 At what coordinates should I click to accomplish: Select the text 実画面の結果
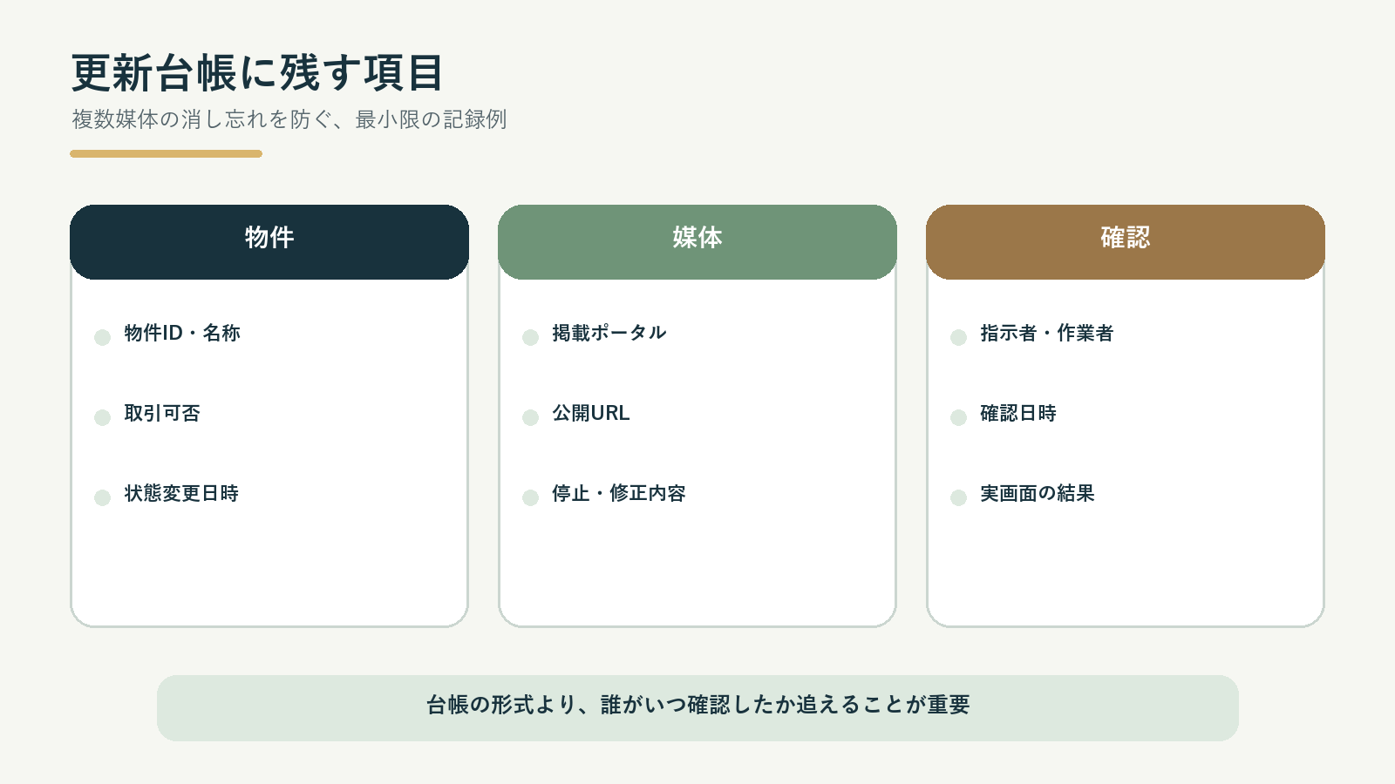(1038, 493)
